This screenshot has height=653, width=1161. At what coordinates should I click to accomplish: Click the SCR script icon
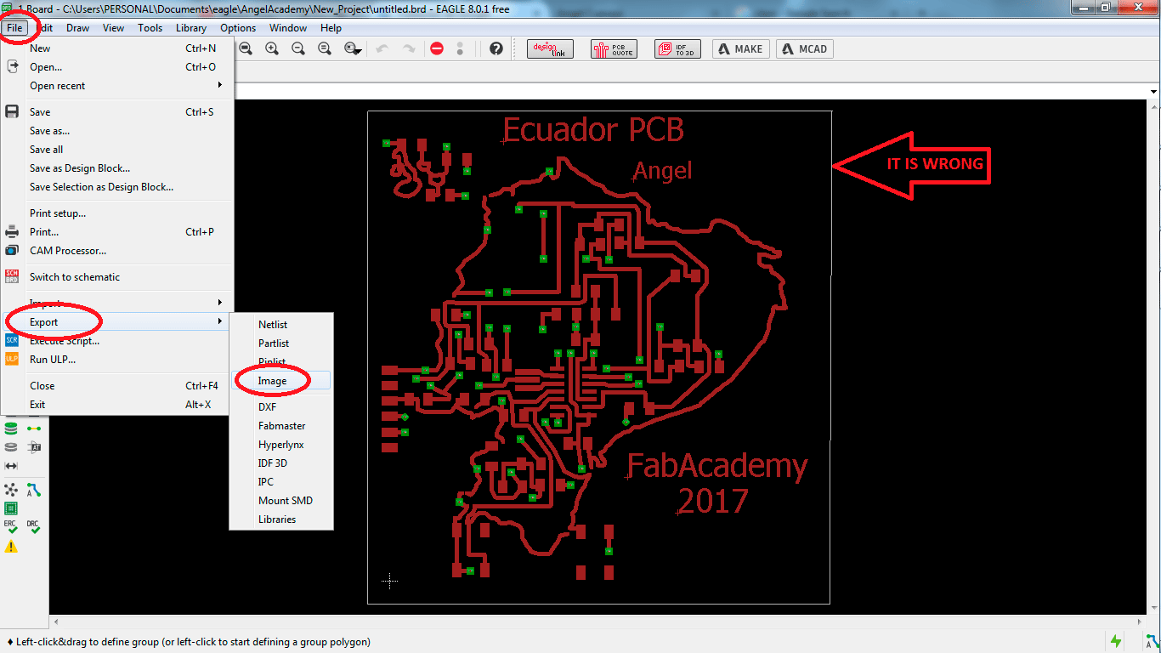[12, 340]
